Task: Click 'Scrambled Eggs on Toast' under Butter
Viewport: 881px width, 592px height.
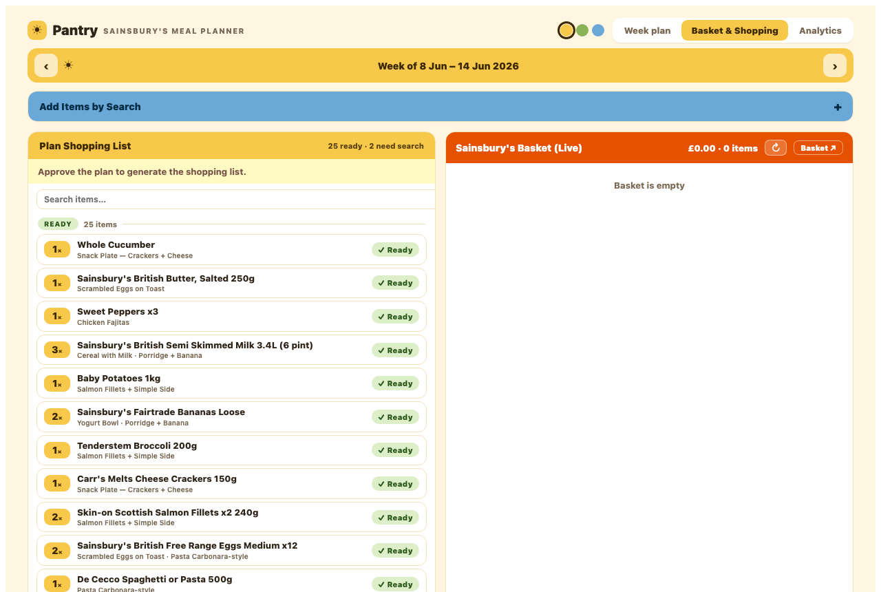Action: 120,289
